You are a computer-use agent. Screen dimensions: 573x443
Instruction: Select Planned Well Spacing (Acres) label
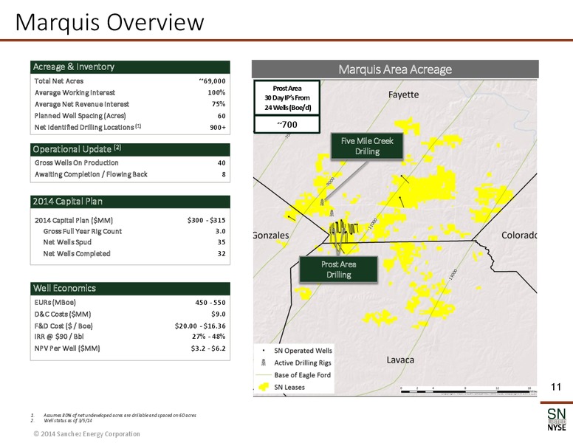click(80, 116)
